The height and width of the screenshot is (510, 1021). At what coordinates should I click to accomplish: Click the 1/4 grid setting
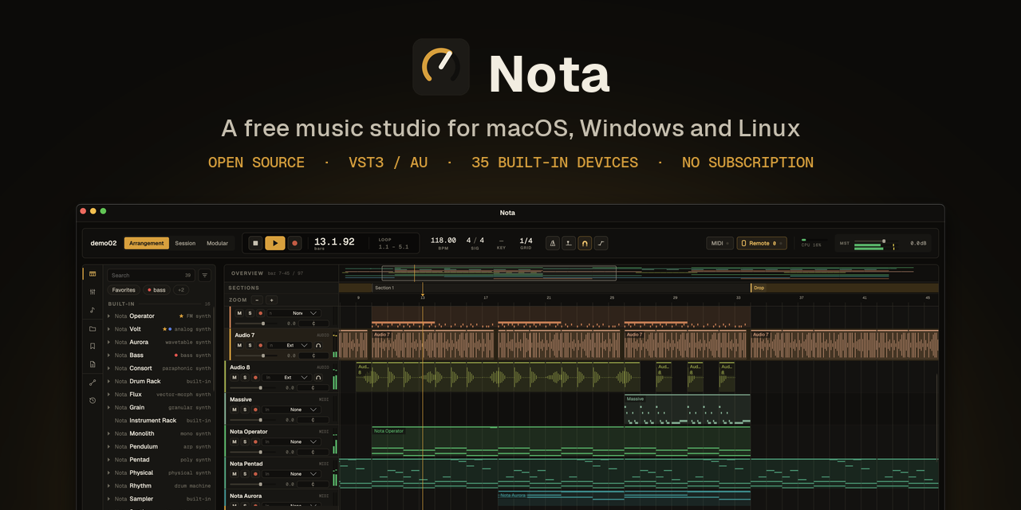526,242
